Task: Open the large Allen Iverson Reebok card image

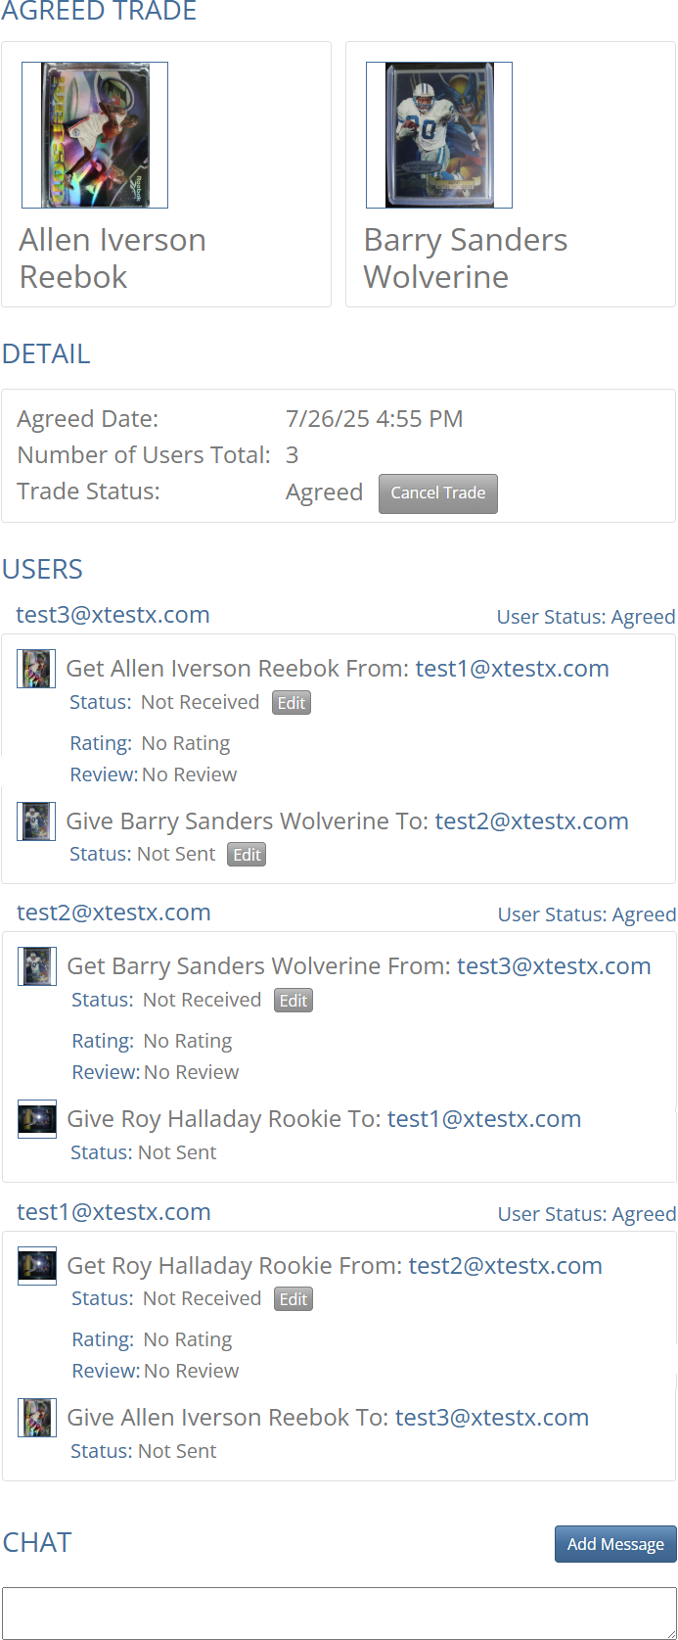Action: 95,135
